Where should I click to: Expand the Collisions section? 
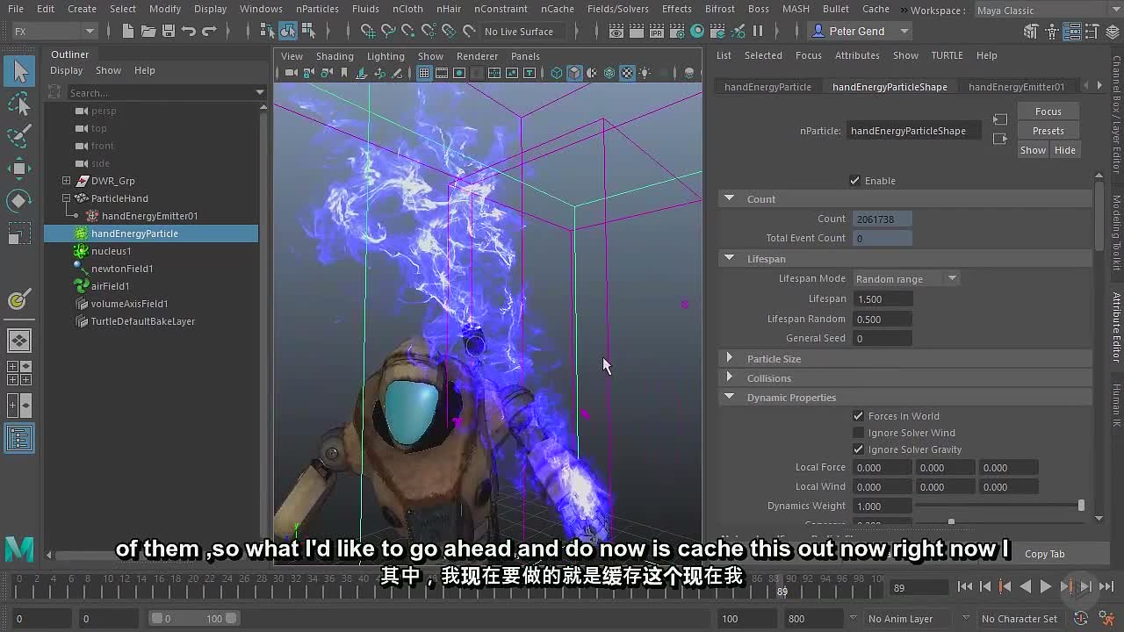[x=729, y=378]
